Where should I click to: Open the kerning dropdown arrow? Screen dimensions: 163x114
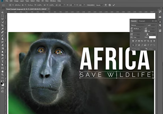(x=142, y=31)
